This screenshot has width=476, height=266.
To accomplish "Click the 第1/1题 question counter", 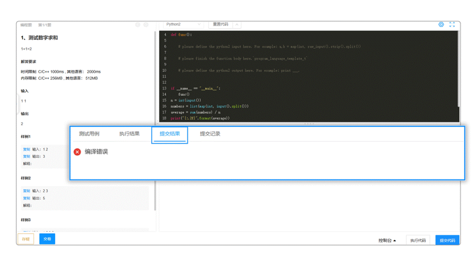I will click(x=44, y=25).
